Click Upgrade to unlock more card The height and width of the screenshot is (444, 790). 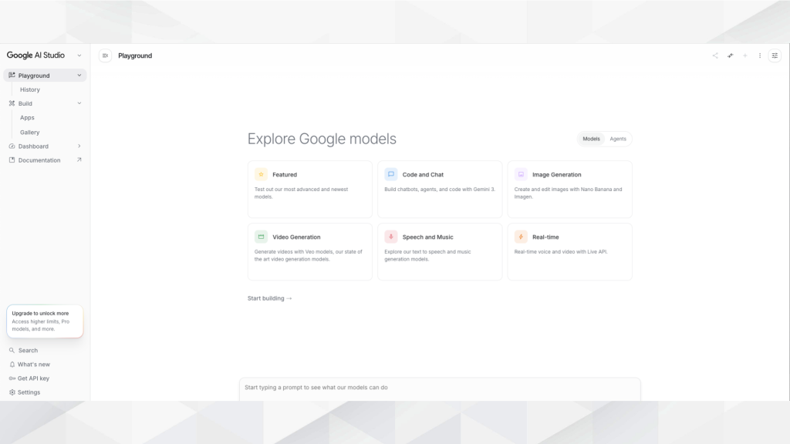coord(45,321)
